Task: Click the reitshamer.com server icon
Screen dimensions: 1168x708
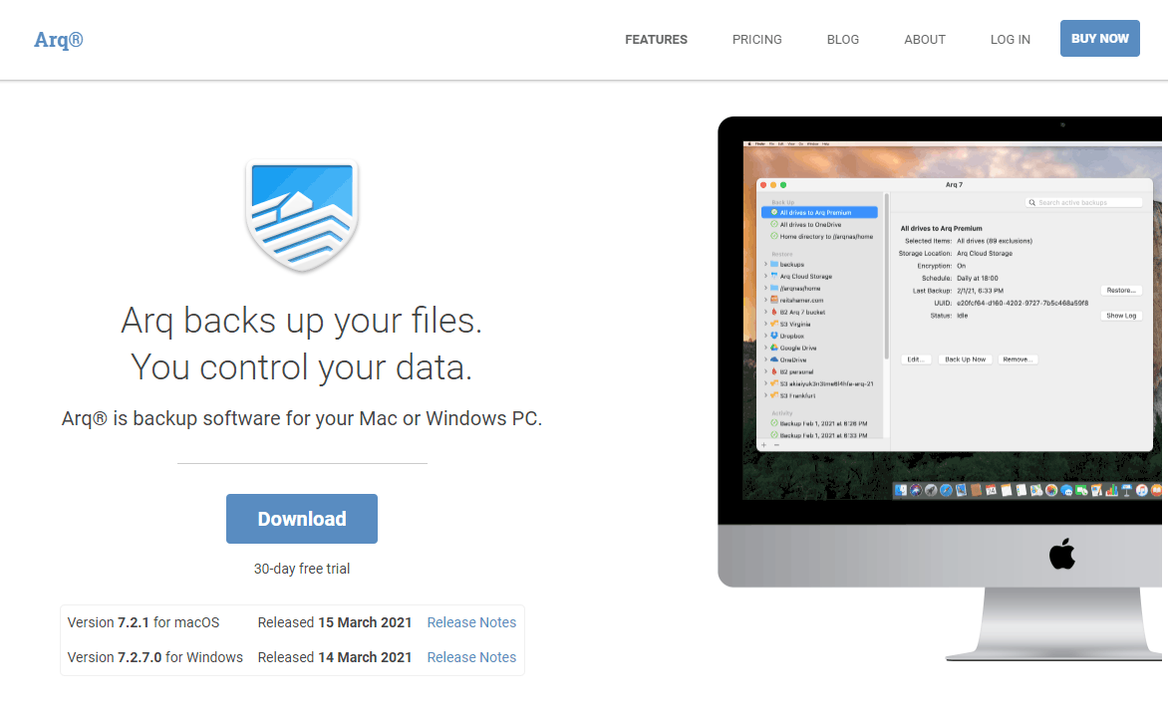Action: [773, 300]
